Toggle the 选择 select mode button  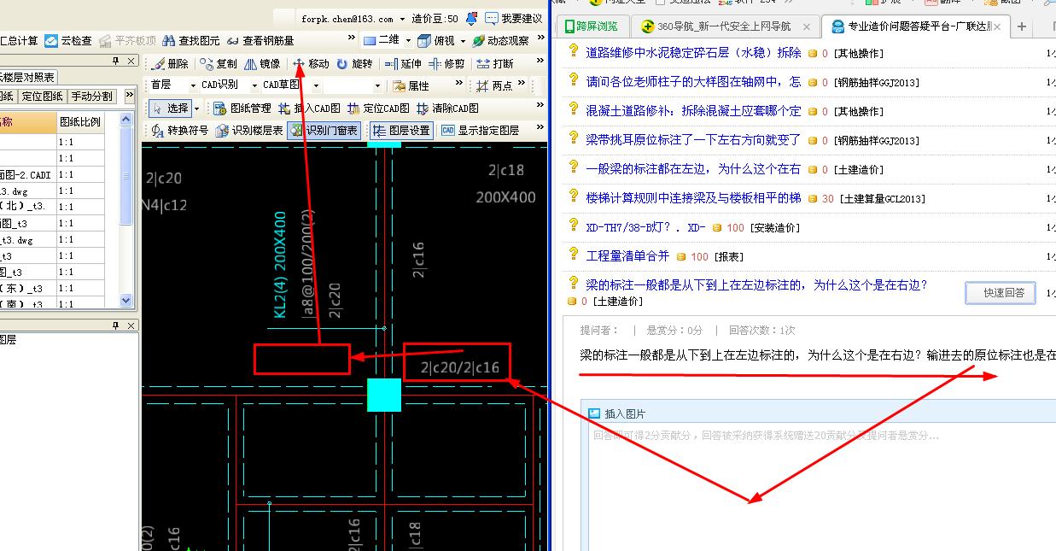170,108
